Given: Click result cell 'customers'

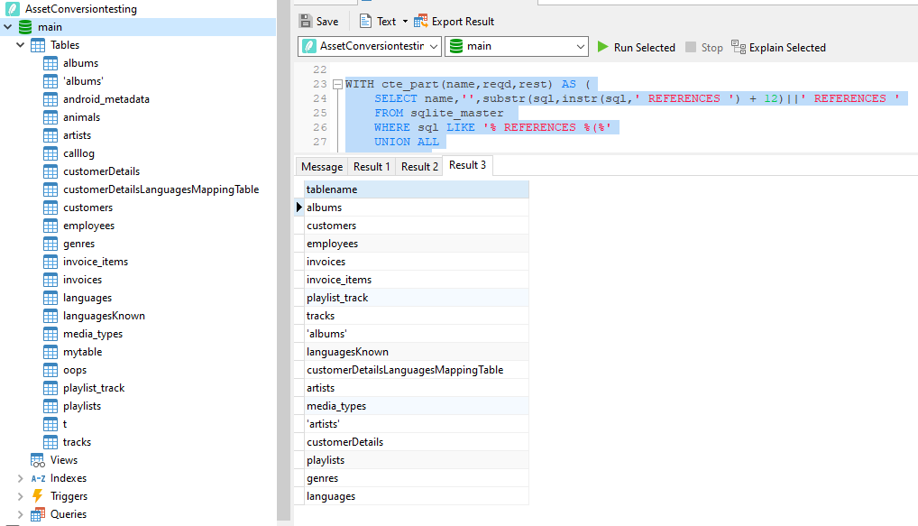Looking at the screenshot, I should [x=417, y=226].
